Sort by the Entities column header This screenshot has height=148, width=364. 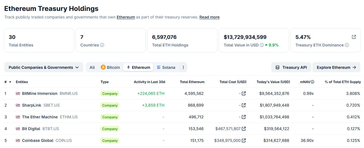coord(22,82)
